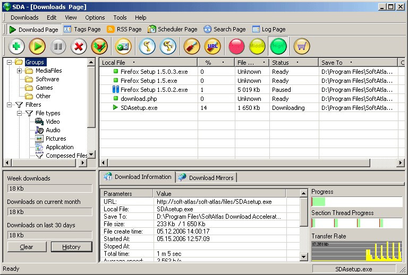Click the green plus add download icon
Viewport: 408px width, 275px height.
16,46
